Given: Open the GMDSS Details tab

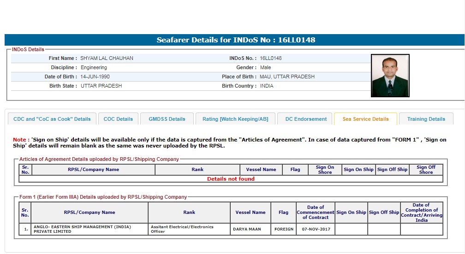Looking at the screenshot, I should pos(167,119).
